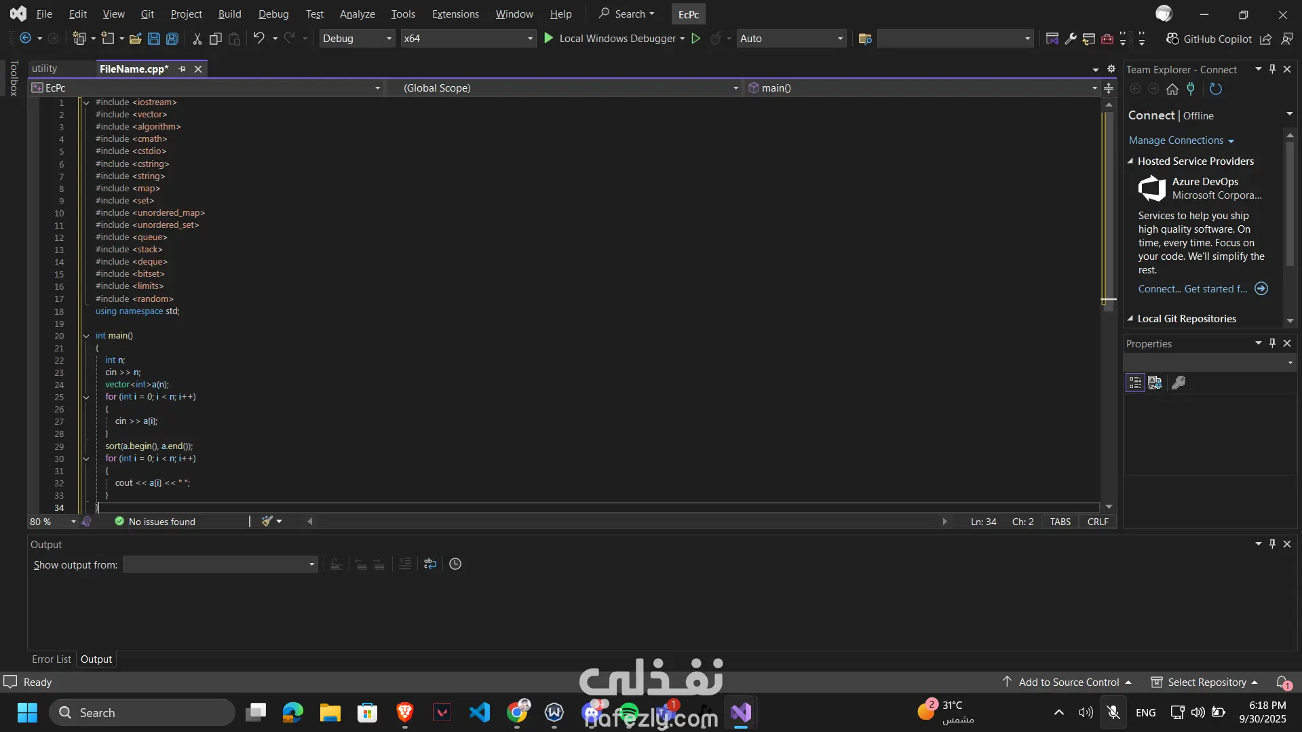The height and width of the screenshot is (732, 1302).
Task: Share via the Live Share icon
Action: click(1266, 39)
